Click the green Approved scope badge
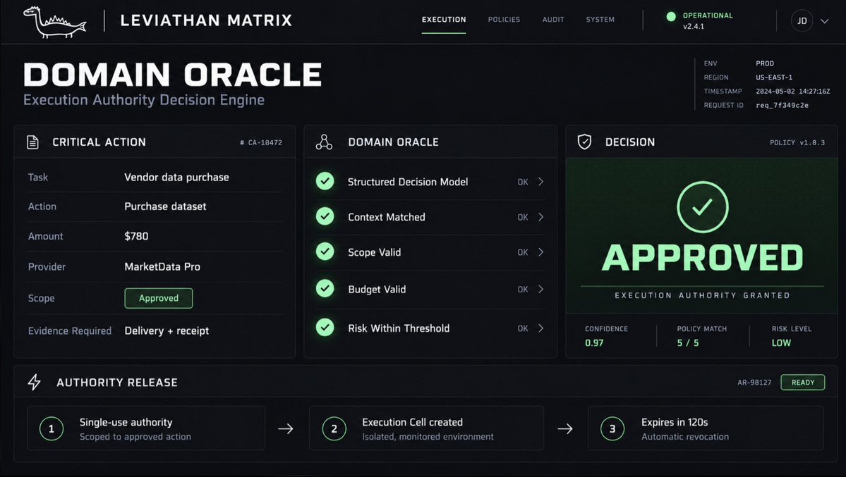 159,298
